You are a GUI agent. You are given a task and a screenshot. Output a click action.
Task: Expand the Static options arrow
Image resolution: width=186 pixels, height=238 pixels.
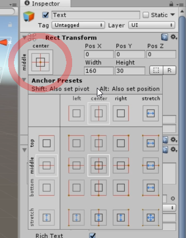(173, 15)
